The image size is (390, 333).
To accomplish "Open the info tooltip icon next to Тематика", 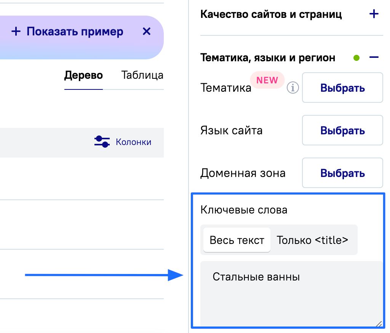I will [x=292, y=88].
